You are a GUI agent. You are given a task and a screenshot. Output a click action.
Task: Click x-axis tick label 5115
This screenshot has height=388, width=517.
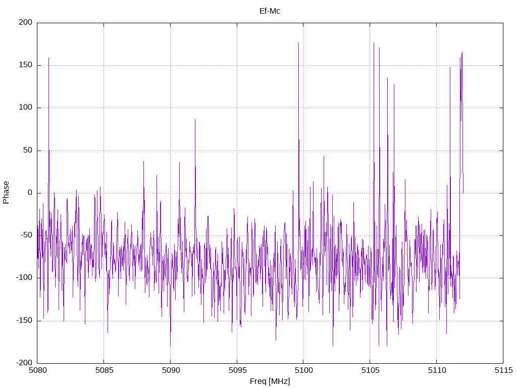pos(503,370)
